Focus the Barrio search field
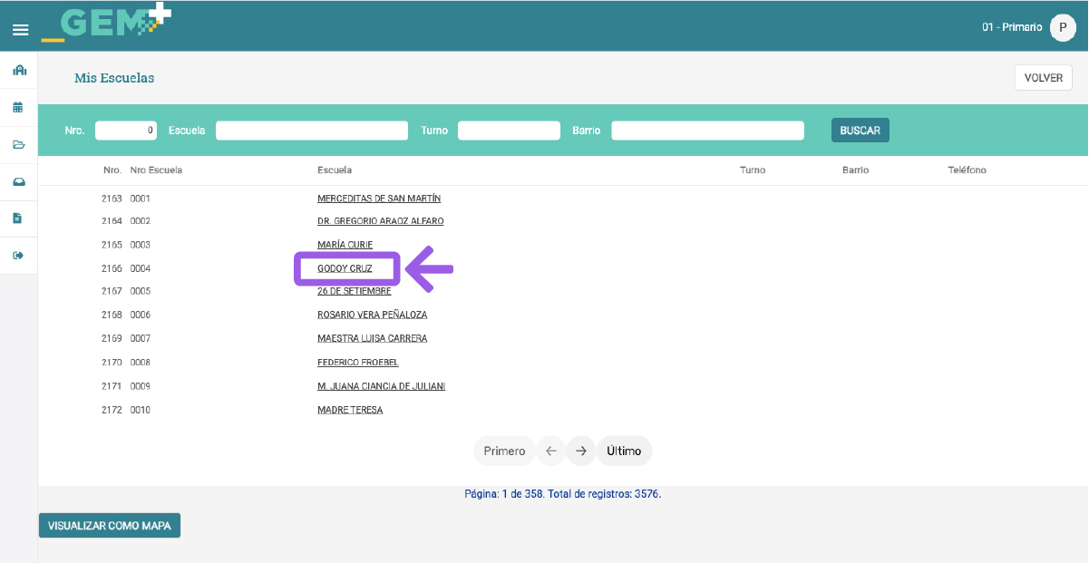Viewport: 1089px width, 563px height. pos(707,131)
